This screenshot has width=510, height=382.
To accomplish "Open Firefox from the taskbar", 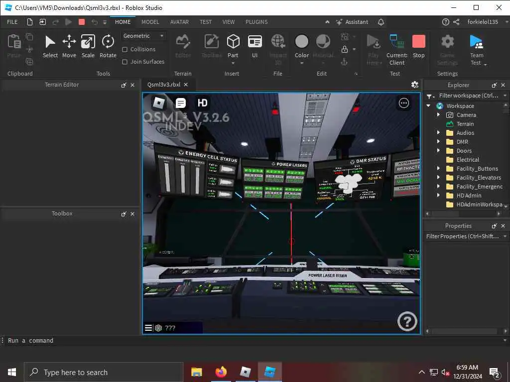I will (221, 372).
